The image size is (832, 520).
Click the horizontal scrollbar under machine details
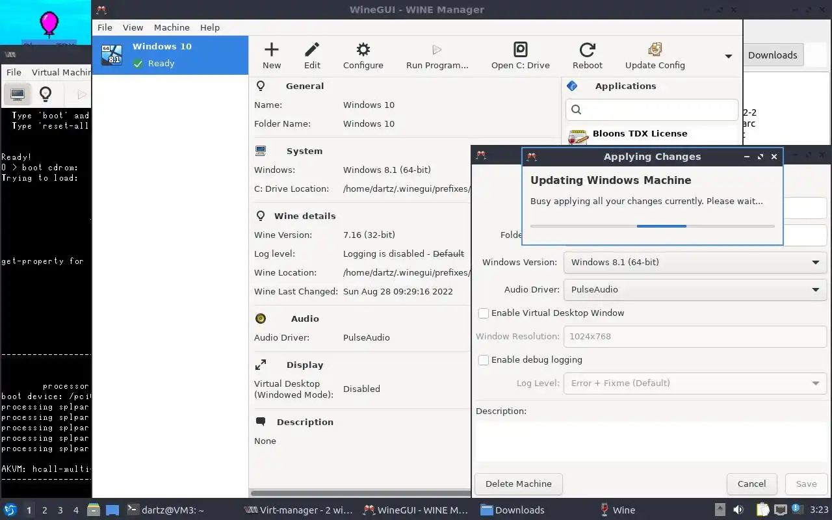point(359,493)
